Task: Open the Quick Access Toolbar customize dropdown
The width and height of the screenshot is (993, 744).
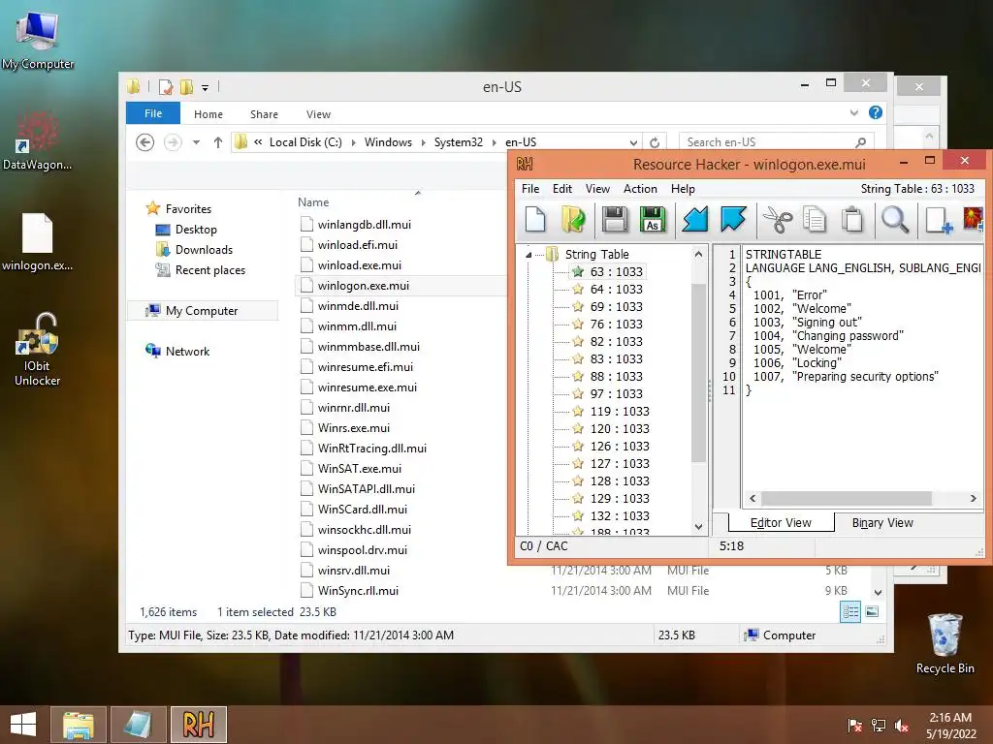Action: 206,88
